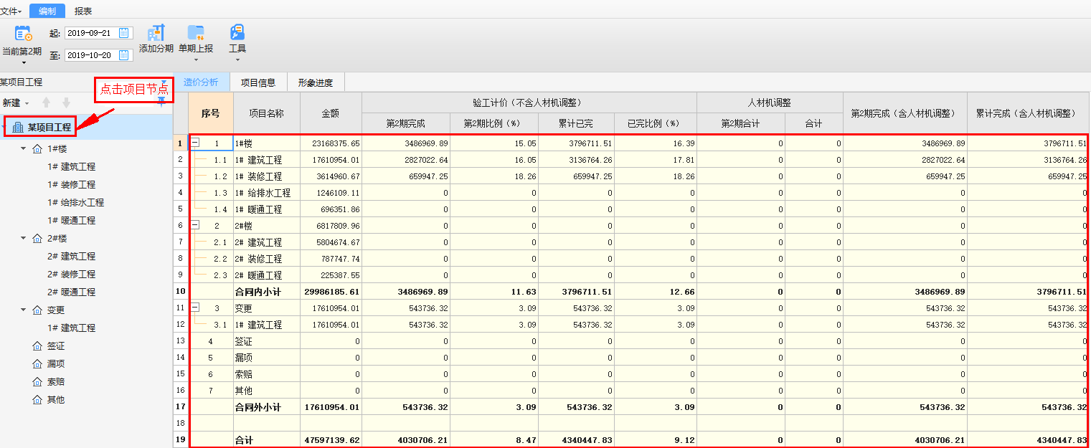Collapse row 1 1#楼 in the table
The width and height of the screenshot is (1091, 448).
click(195, 143)
